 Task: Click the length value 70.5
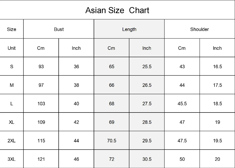pyautogui.click(x=112, y=141)
